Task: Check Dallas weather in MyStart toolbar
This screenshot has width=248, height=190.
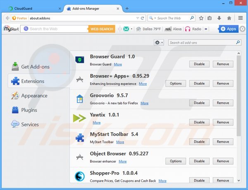Action: [148, 29]
